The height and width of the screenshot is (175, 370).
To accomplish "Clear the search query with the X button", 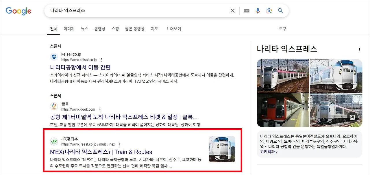I will 232,10.
